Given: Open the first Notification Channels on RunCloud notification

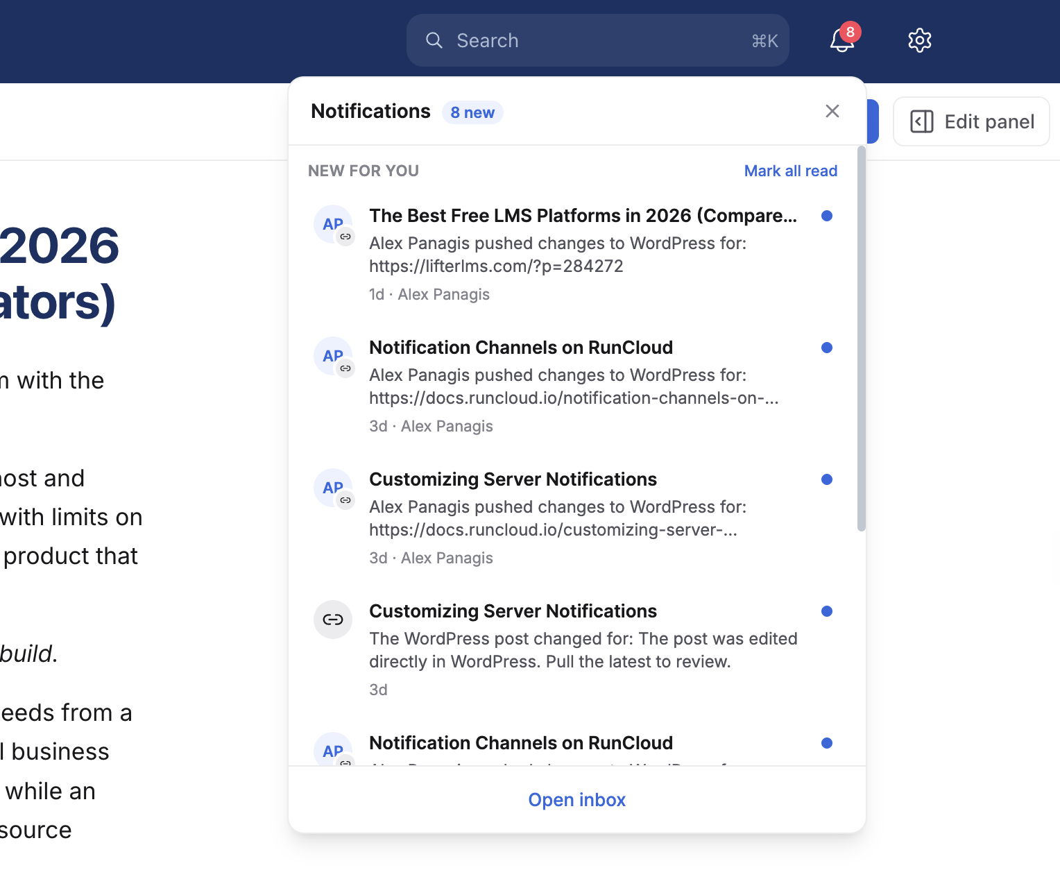Looking at the screenshot, I should pyautogui.click(x=576, y=386).
